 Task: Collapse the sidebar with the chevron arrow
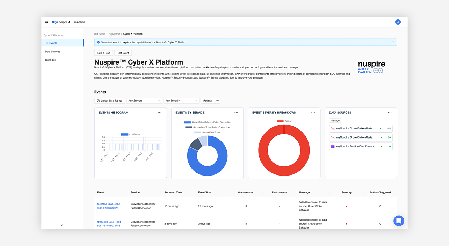(x=62, y=225)
